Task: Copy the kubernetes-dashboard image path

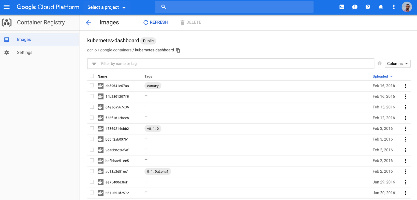Action: pos(178,50)
